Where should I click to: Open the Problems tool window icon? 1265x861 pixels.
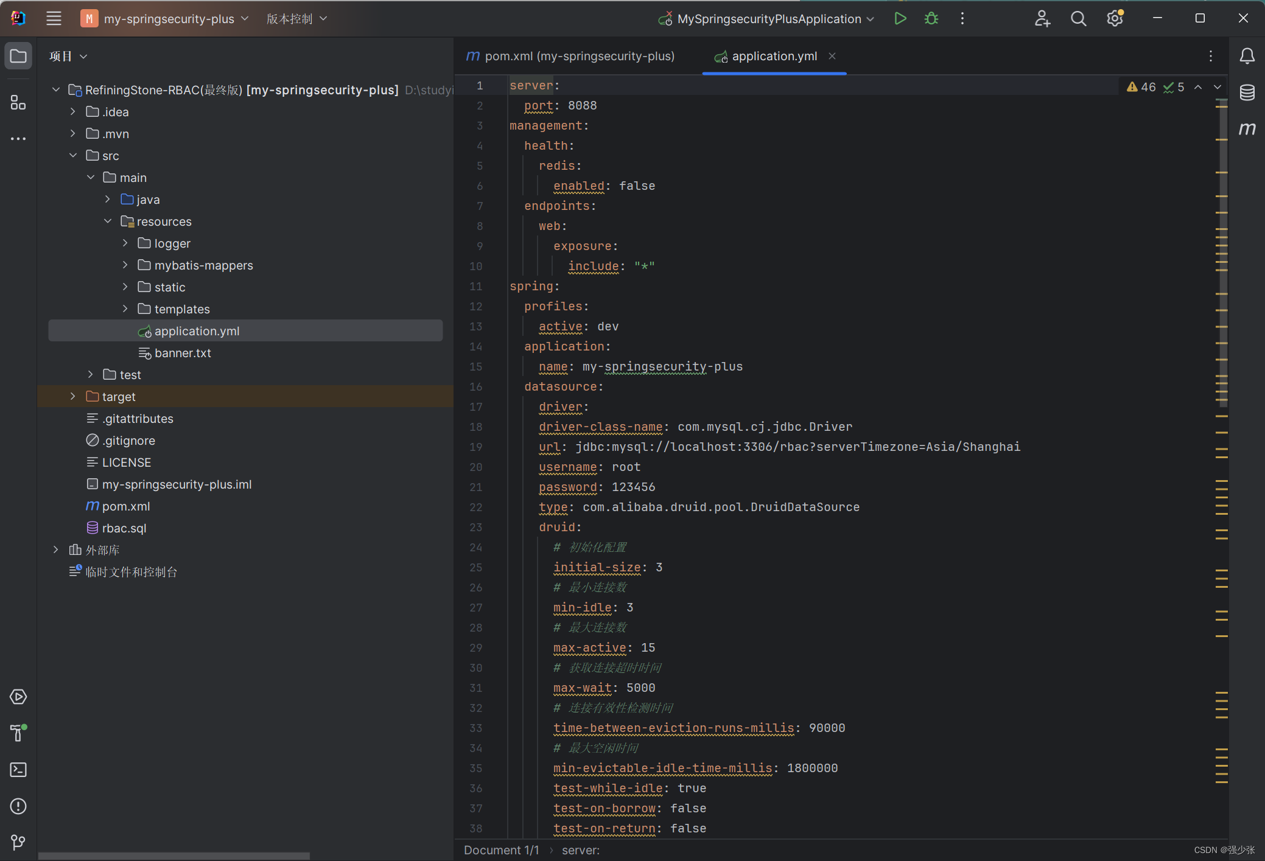(18, 806)
